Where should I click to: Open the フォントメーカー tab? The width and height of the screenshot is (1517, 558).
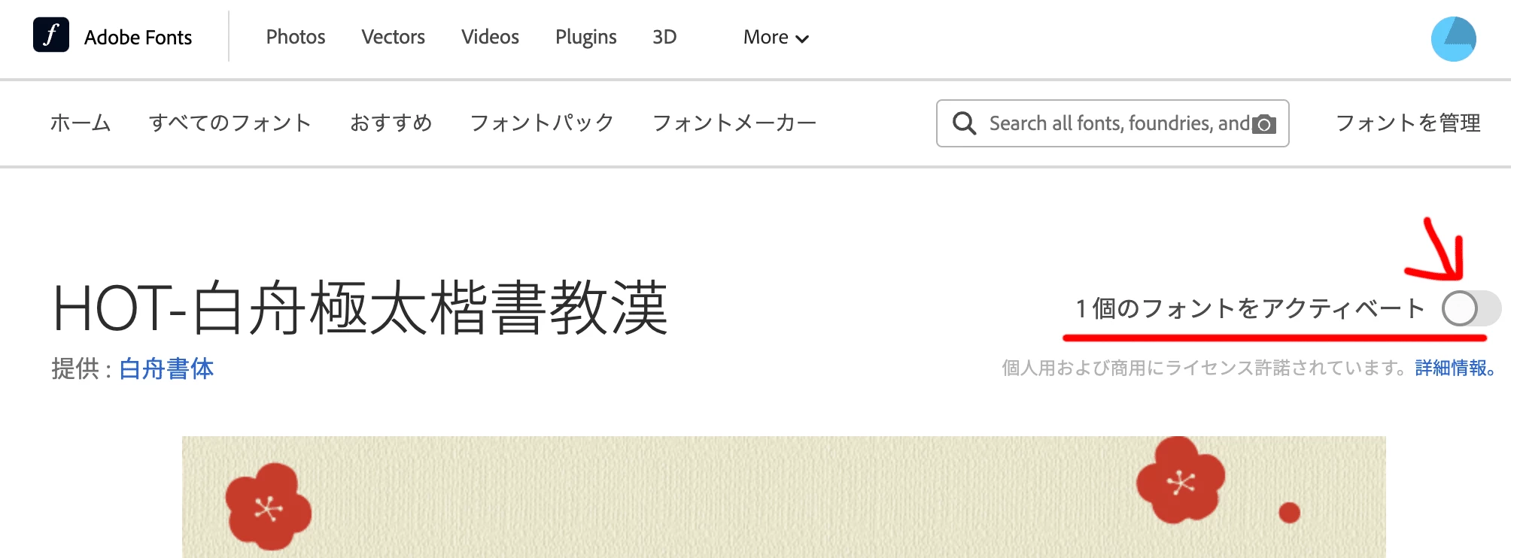pos(734,123)
